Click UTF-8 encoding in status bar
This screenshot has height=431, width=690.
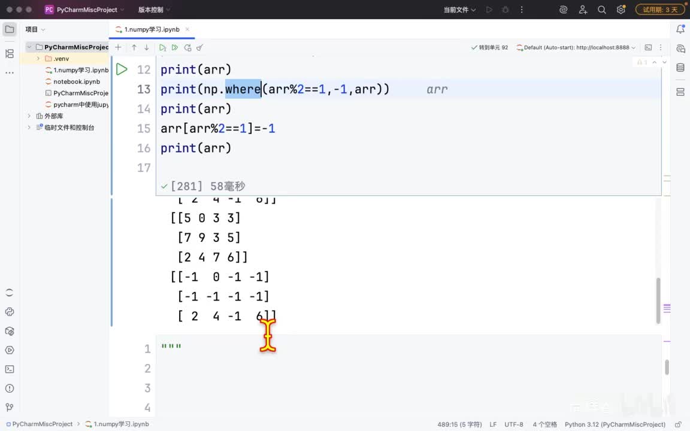513,424
